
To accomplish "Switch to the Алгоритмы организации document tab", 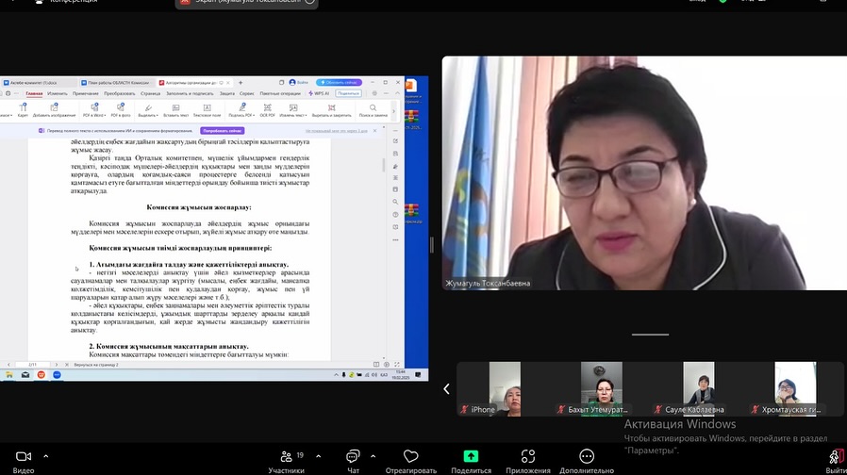I will (x=193, y=83).
